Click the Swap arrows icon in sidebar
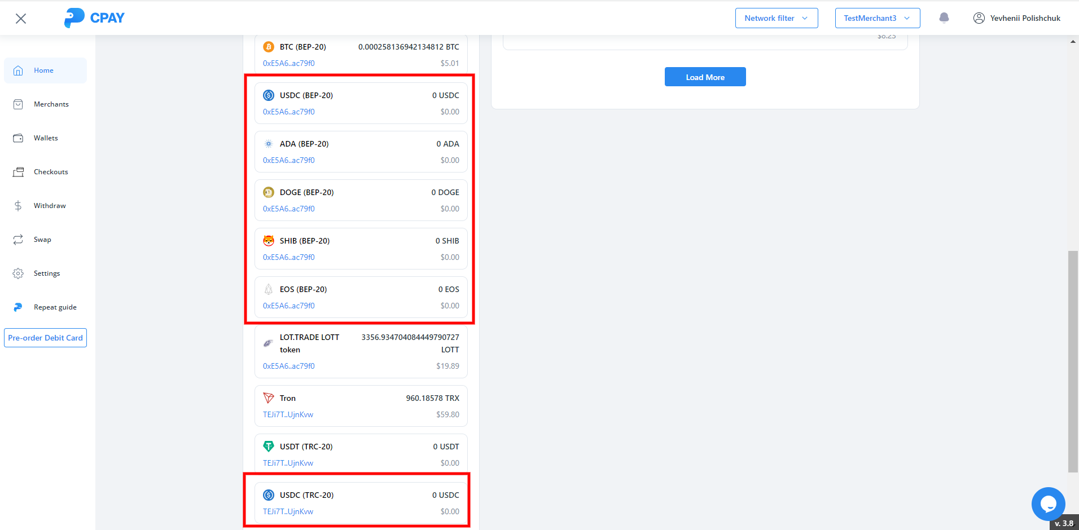1079x530 pixels. 18,240
